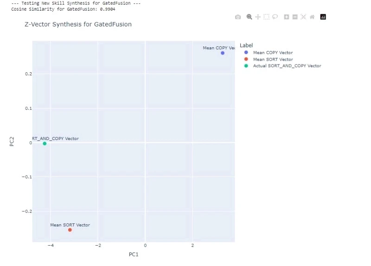The height and width of the screenshot is (266, 371).
Task: Reset axes with the home icon
Action: coord(312,17)
